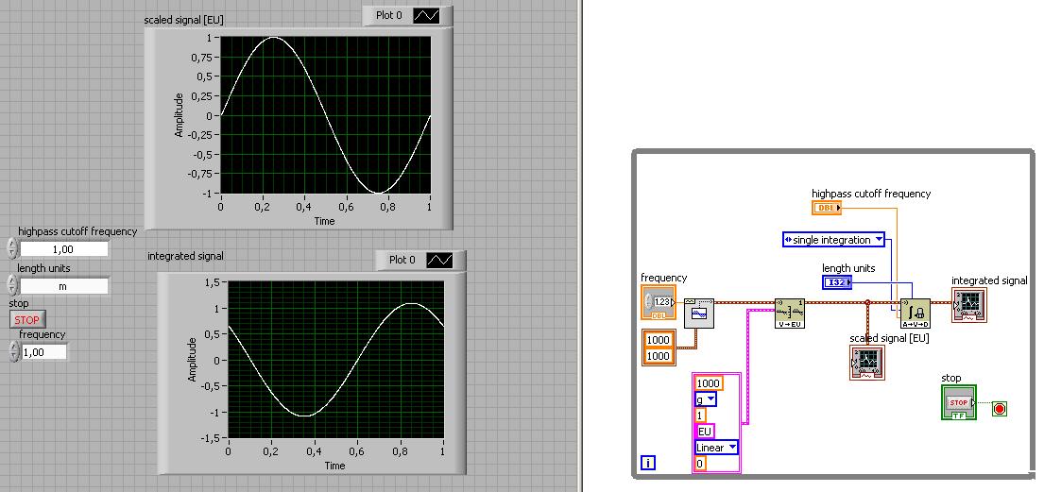Click Plot 0 line swatch of integrated signal
This screenshot has height=492, width=1044.
point(439,261)
